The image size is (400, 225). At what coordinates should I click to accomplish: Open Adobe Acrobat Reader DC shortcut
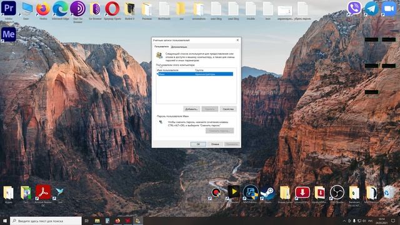pyautogui.click(x=43, y=192)
